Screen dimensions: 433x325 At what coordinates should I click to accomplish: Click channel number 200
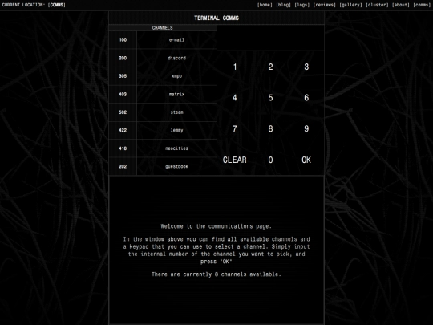123,58
